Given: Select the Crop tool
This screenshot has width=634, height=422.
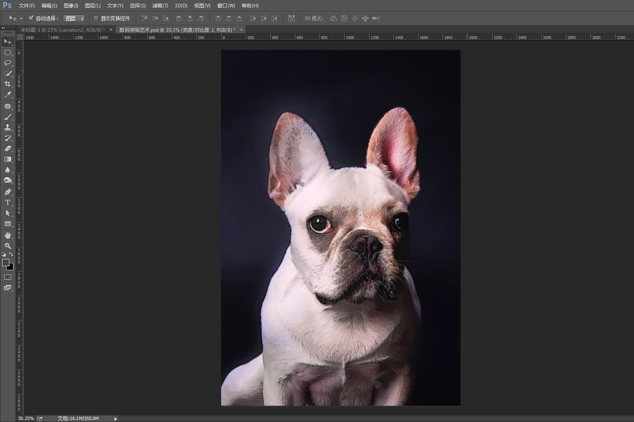Looking at the screenshot, I should pyautogui.click(x=7, y=84).
